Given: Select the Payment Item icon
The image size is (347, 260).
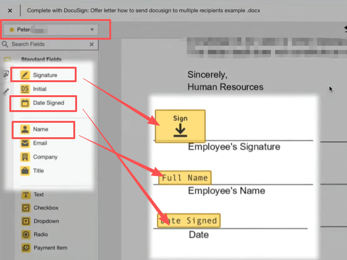Looking at the screenshot, I should point(26,248).
